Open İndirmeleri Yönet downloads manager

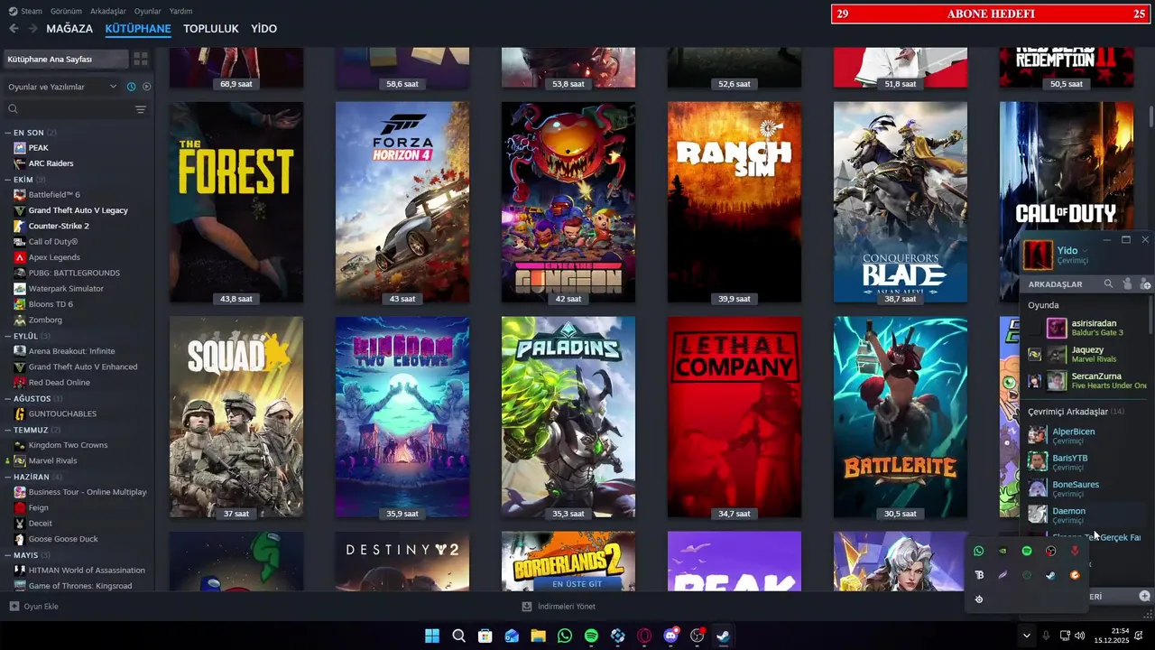pos(559,607)
